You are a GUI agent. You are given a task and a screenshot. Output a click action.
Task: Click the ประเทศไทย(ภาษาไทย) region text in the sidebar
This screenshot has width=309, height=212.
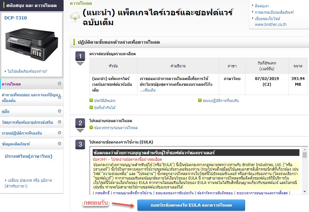click(28, 156)
